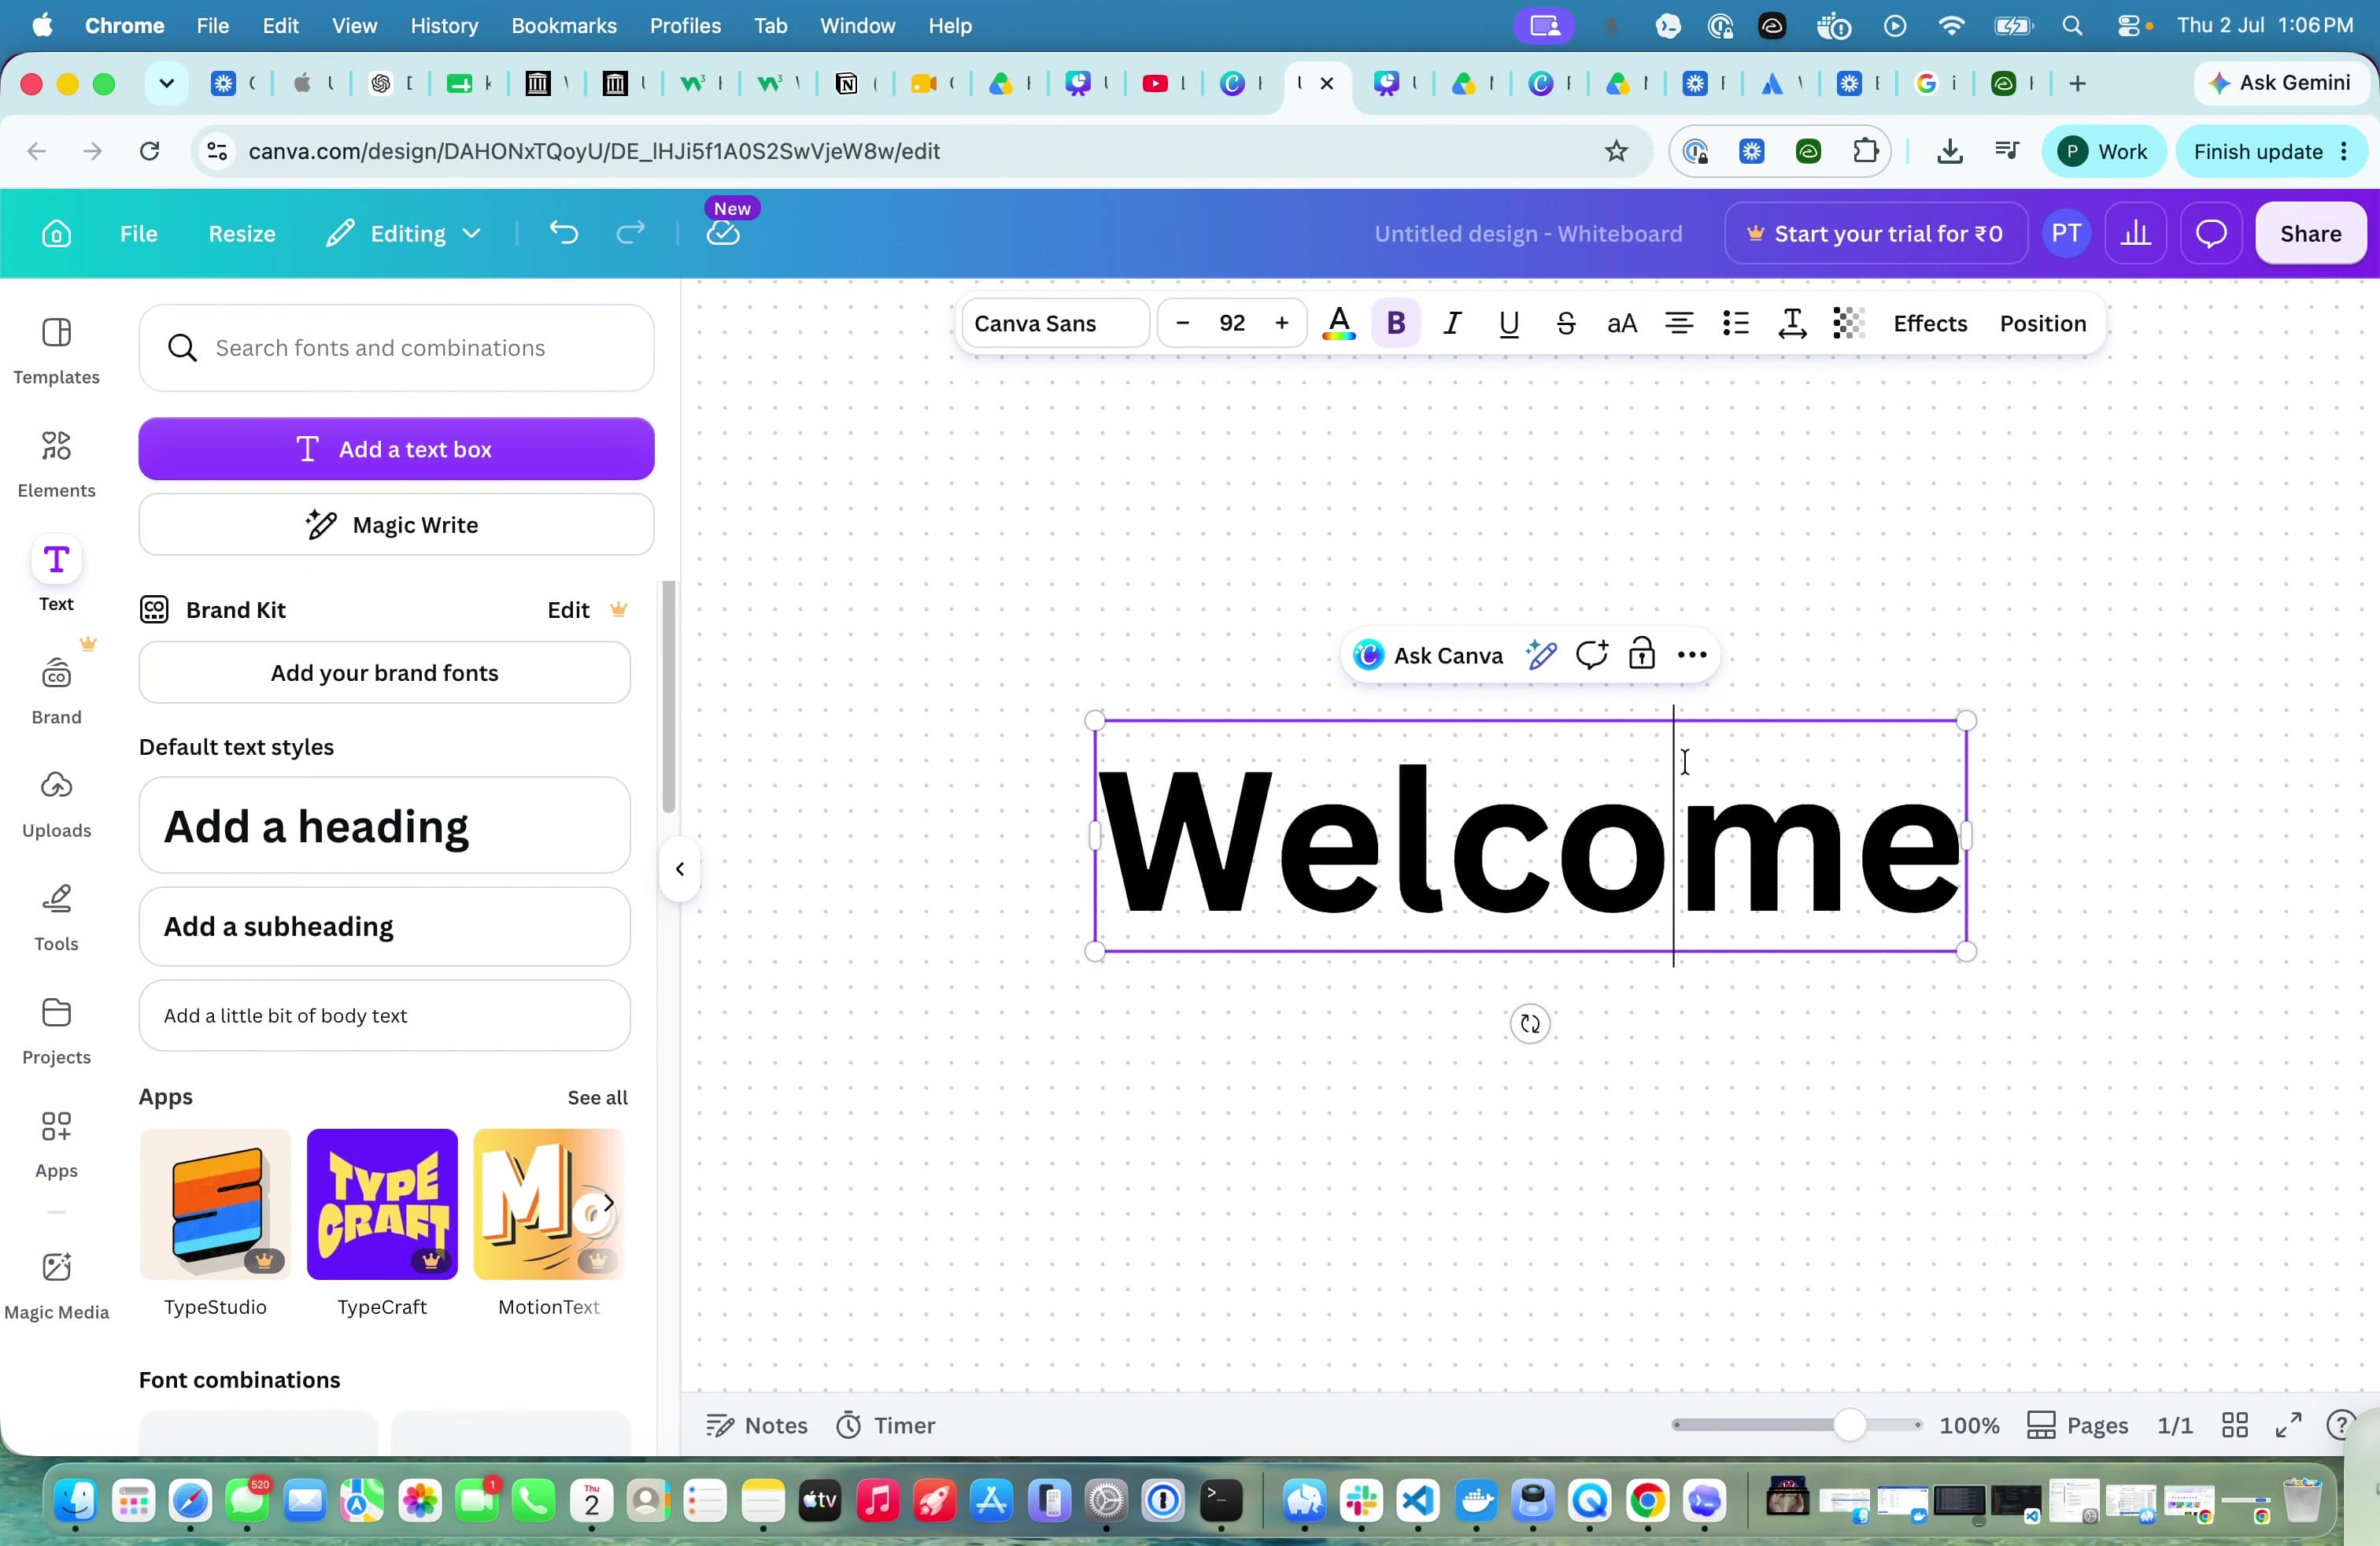Open the Brand panel

(x=56, y=690)
